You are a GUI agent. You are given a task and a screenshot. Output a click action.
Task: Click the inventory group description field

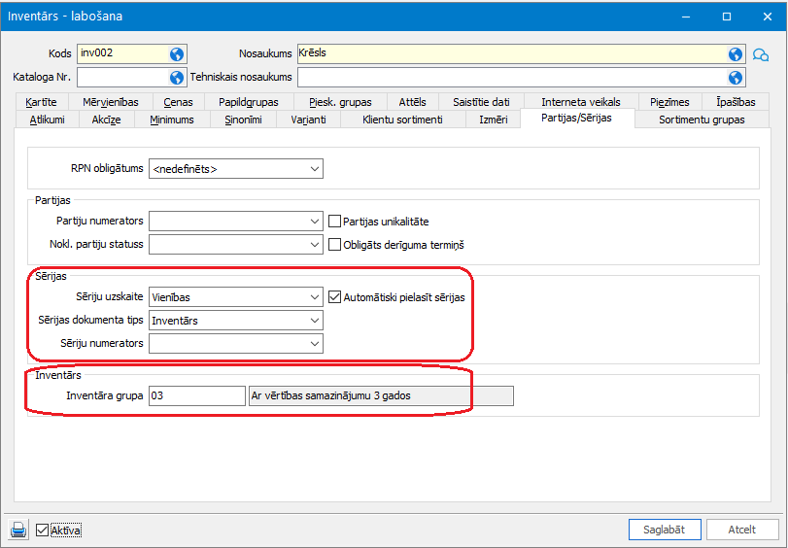pyautogui.click(x=381, y=395)
